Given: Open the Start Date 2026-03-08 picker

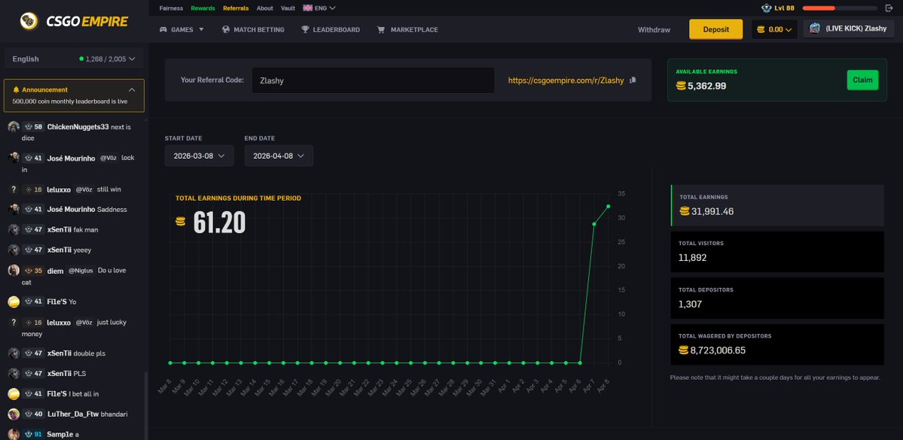Looking at the screenshot, I should [x=200, y=156].
